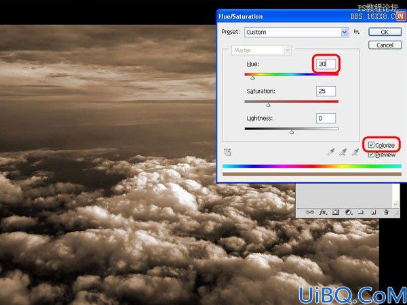Image resolution: width=407 pixels, height=305 pixels.
Task: Open the disabled Master channel dropdown
Action: [x=261, y=50]
